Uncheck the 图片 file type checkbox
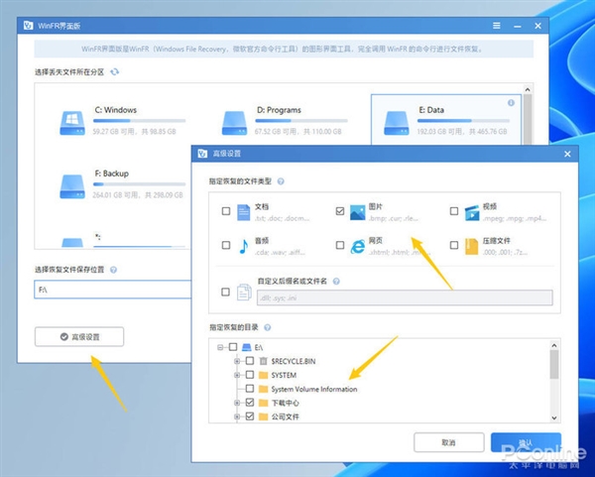This screenshot has height=477, width=595. click(340, 211)
